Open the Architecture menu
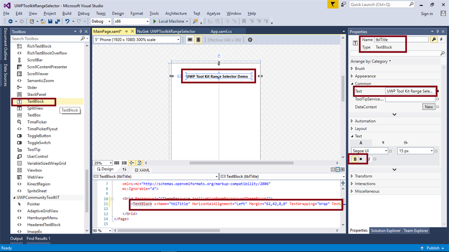The image size is (449, 252). click(x=176, y=14)
